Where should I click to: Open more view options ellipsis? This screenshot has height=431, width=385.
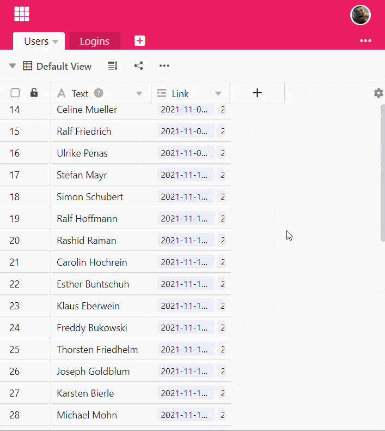click(x=164, y=66)
